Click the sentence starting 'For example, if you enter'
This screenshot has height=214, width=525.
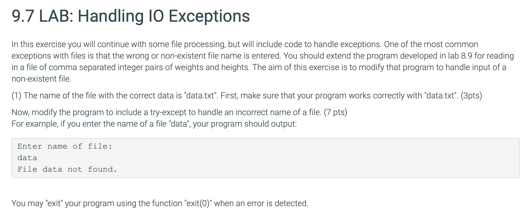(154, 124)
